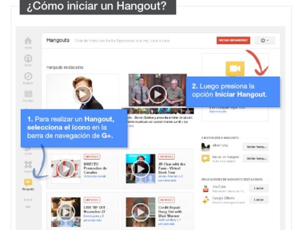The image size is (300, 230).
Task: Open the 'JR Chat with the Fans - Virtual Book Tour' title
Action: (x=172, y=168)
